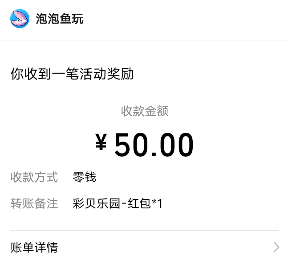Click the 50.00 amount figure
Screen dimensions: 288x261
point(154,145)
